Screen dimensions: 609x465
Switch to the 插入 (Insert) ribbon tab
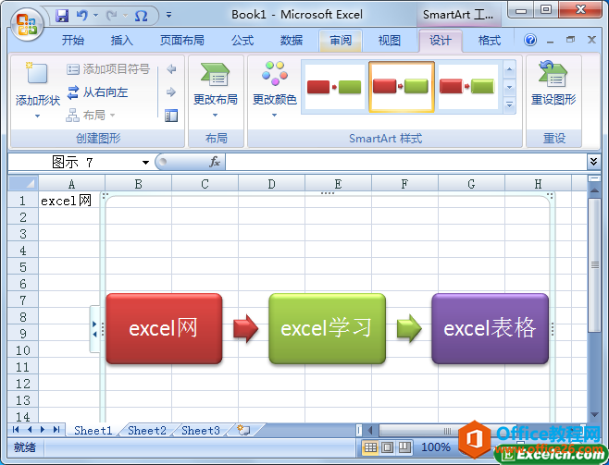tap(121, 41)
